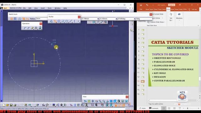Viewport: 201px width, 113px height.
Task: Select the Line tool in Profile toolbar
Action: tap(71, 21)
